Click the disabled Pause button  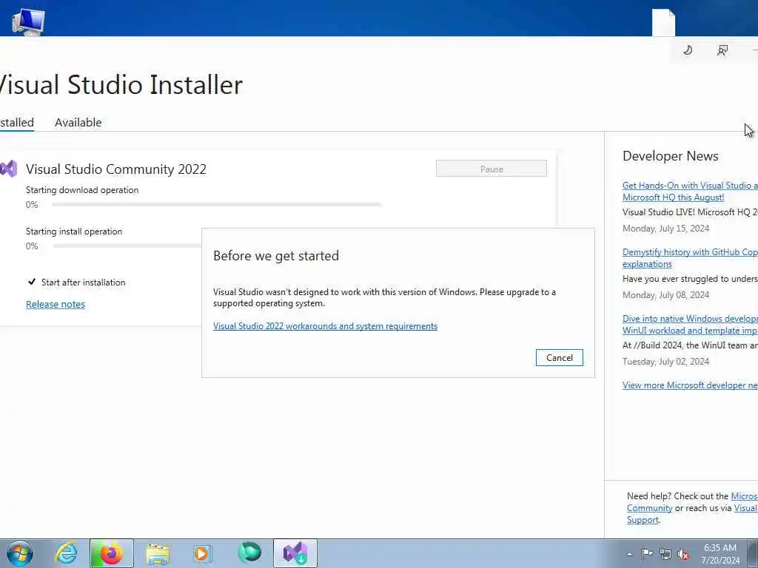492,169
